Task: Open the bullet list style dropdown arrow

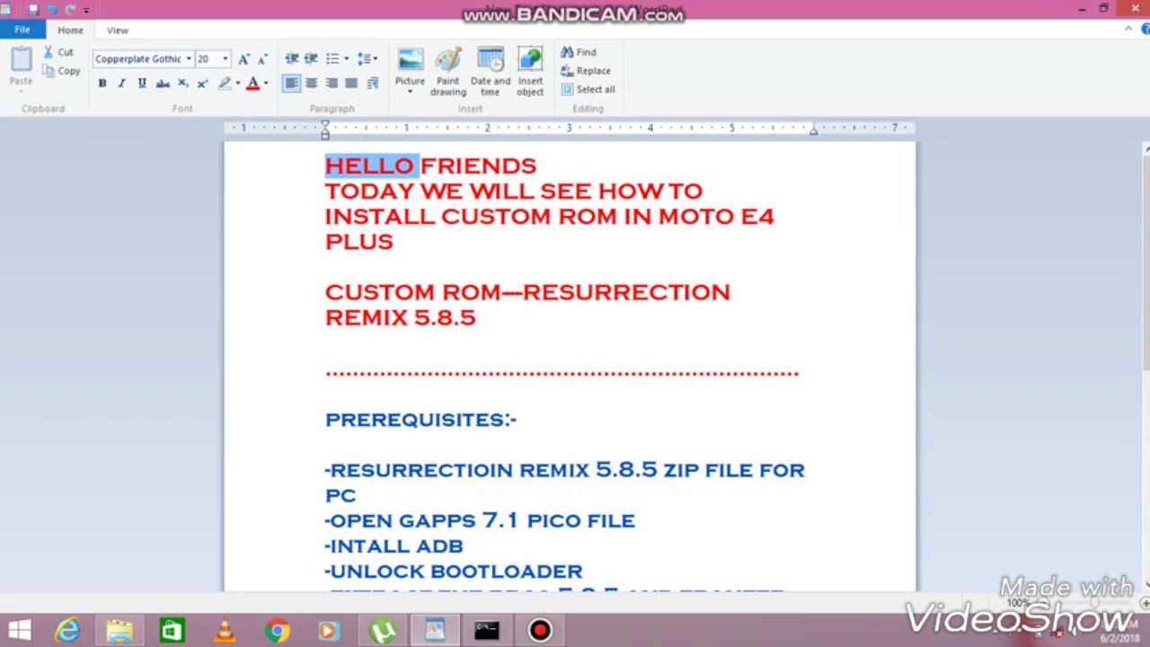Action: coord(347,58)
